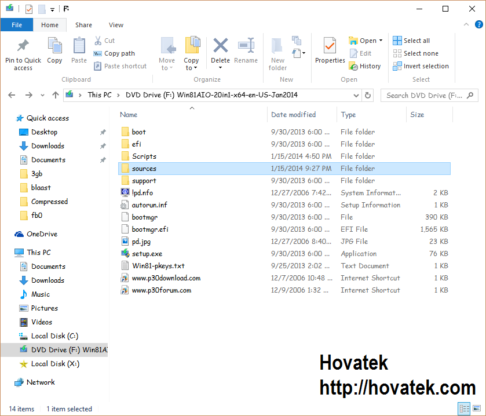Click This PC in address breadcrumb
This screenshot has height=416, width=486.
click(100, 95)
